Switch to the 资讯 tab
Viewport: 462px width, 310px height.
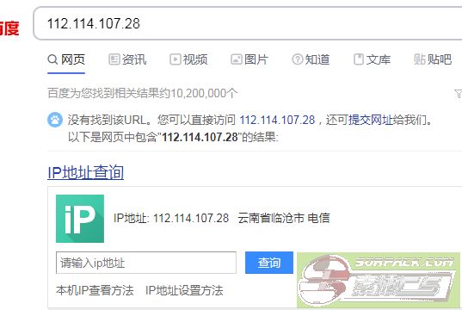click(x=127, y=59)
